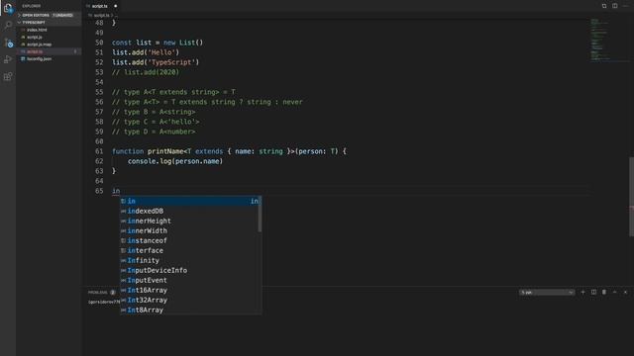The image size is (634, 356).
Task: Pick Int8Array from the suggestions
Action: tap(190, 310)
